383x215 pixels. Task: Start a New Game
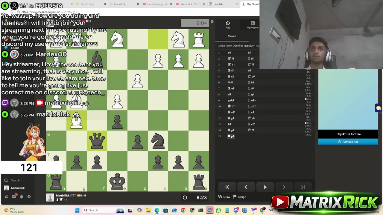point(253,25)
